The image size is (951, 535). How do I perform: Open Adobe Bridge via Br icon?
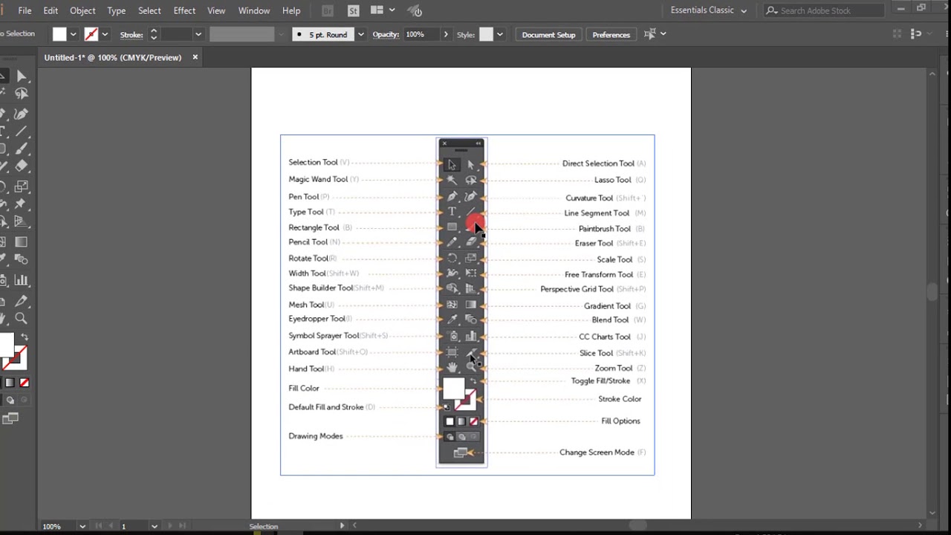click(x=328, y=10)
